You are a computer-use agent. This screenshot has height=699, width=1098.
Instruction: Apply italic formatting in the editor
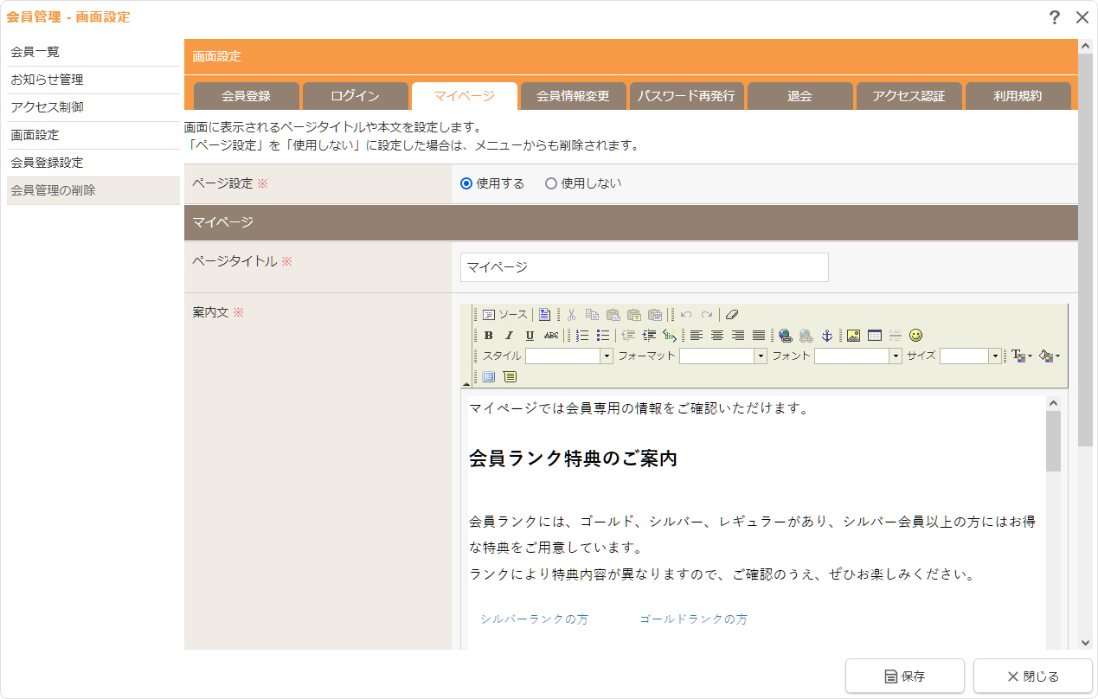(x=510, y=336)
